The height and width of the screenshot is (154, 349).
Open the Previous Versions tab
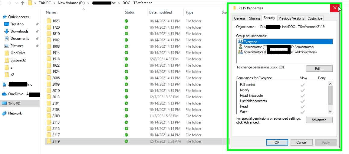pos(291,18)
